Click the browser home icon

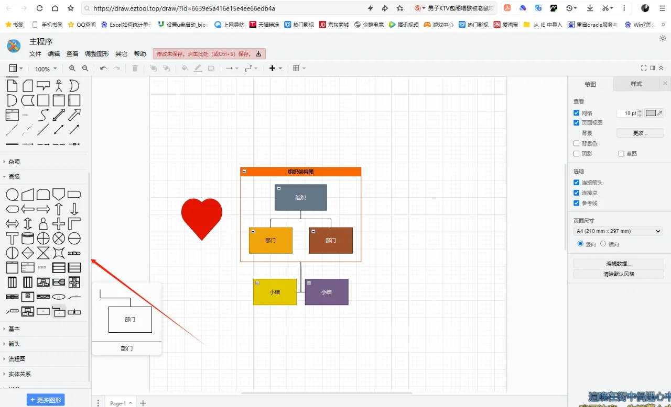55,8
